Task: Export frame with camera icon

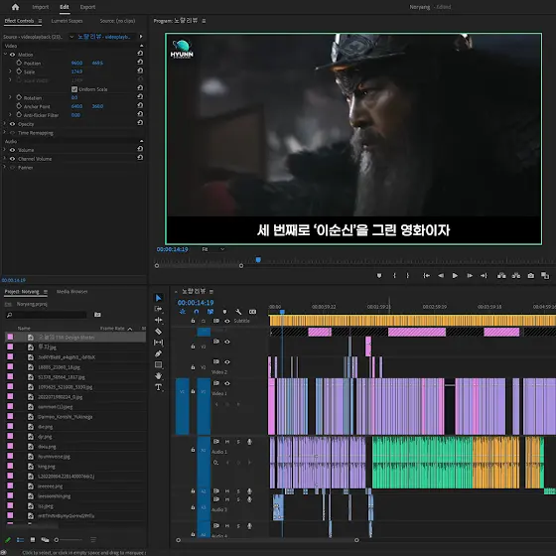Action: click(x=531, y=276)
